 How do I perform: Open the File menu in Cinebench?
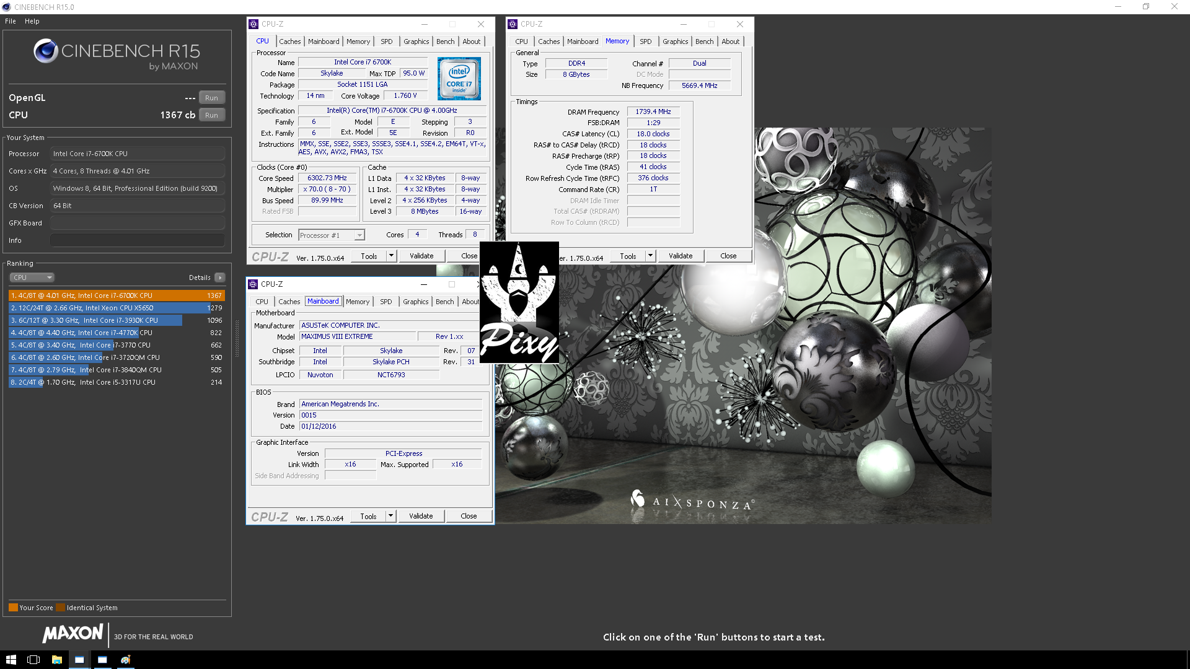coord(11,21)
